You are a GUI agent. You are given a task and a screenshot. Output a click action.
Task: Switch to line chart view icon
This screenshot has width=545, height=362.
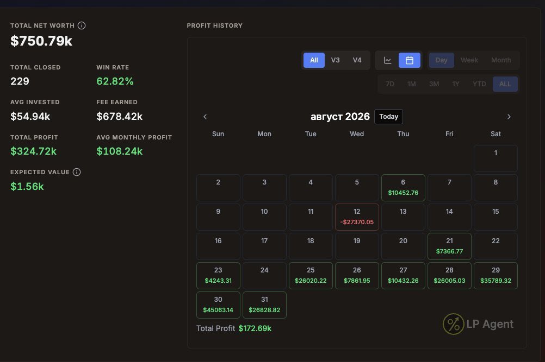click(x=388, y=60)
